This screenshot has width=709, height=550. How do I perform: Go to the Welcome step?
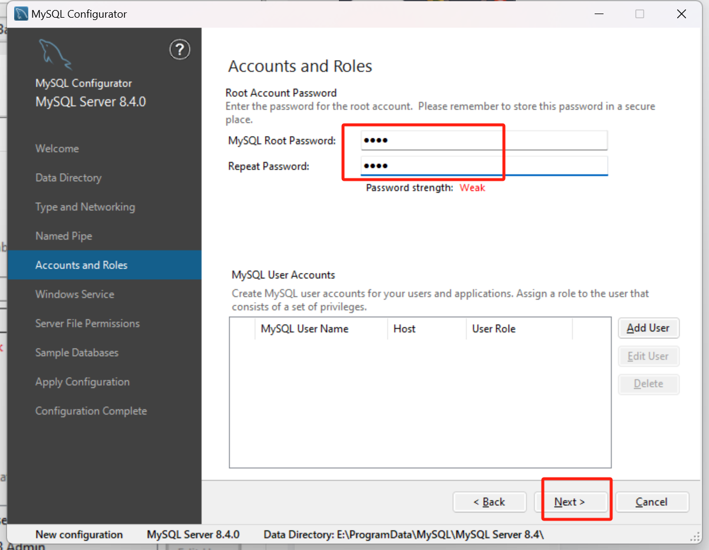point(57,148)
